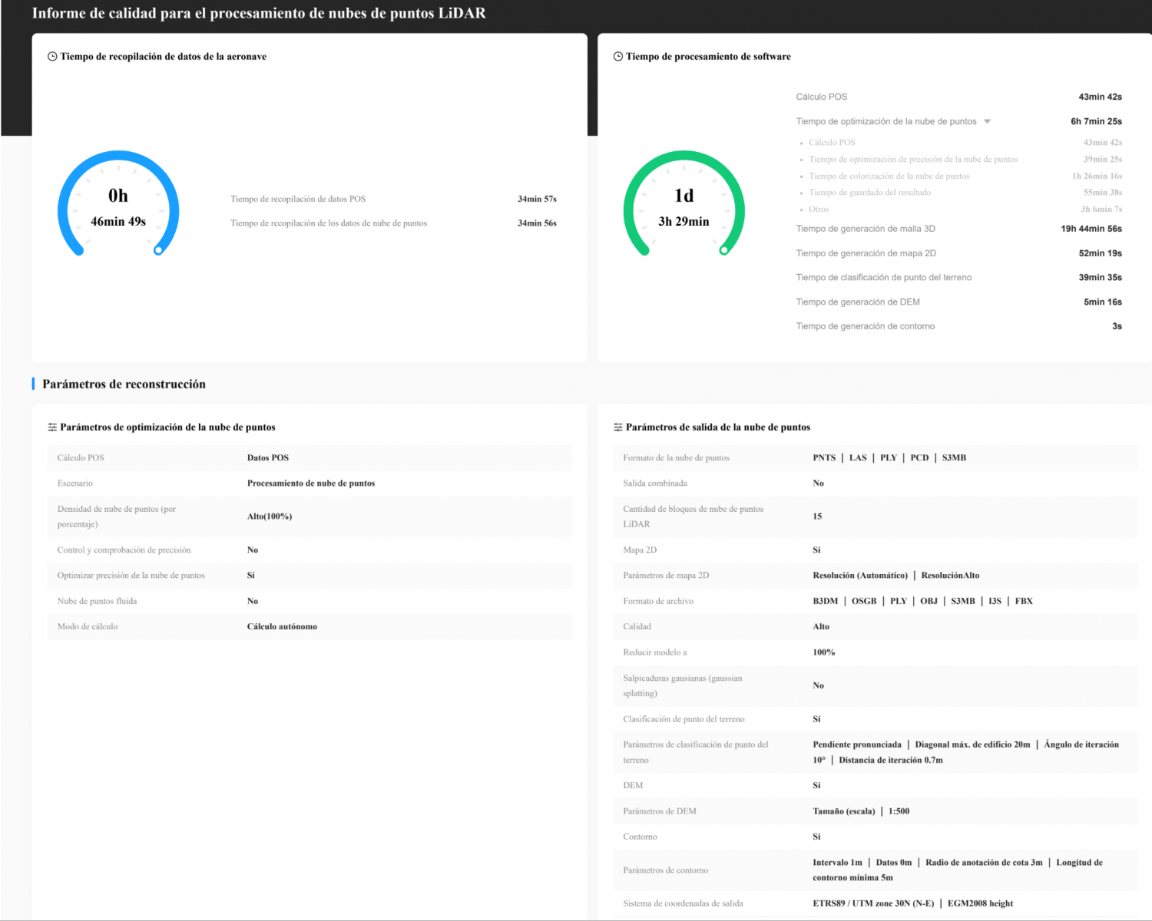
Task: Click the sliders icon next to Parámetros de salida
Action: pyautogui.click(x=618, y=427)
